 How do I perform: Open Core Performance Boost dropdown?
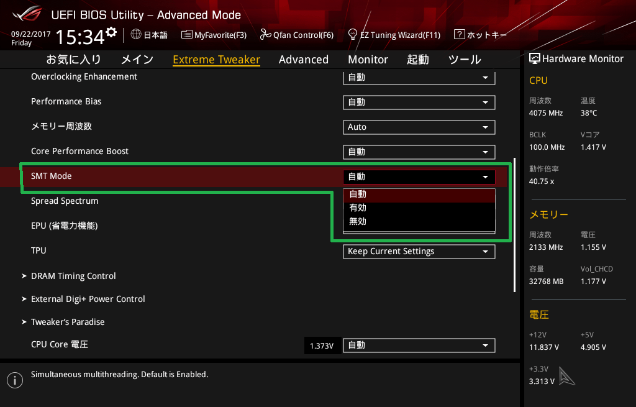coord(419,152)
